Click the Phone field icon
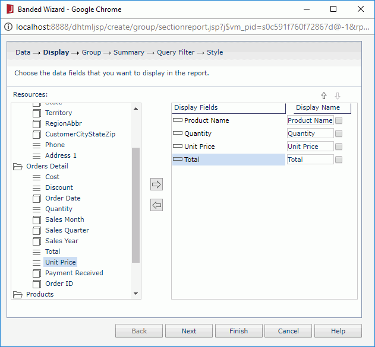Screen dimensions: 375x347 tap(37, 145)
